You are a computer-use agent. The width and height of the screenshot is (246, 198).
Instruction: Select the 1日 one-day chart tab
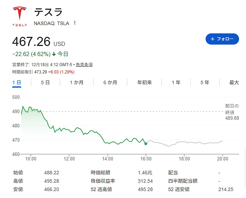[x=17, y=82]
